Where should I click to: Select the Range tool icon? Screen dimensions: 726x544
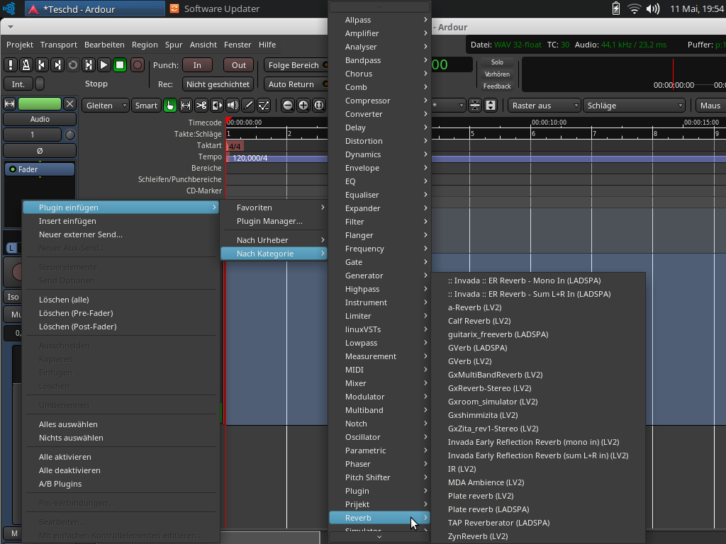[186, 106]
